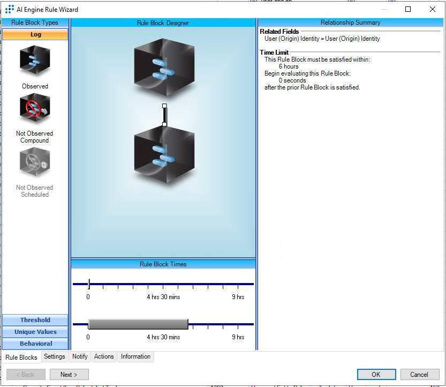Click the first timeline marker at 0
Viewport: 446px width, 387px height.
[x=89, y=284]
